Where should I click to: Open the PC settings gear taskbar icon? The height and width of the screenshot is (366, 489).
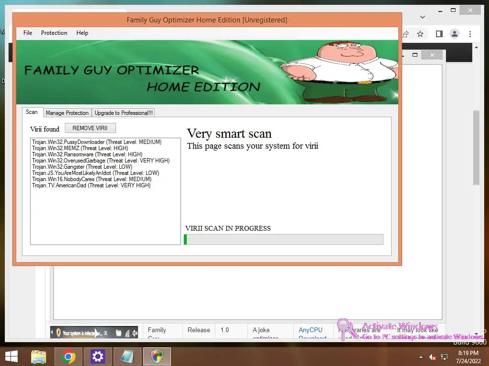97,356
